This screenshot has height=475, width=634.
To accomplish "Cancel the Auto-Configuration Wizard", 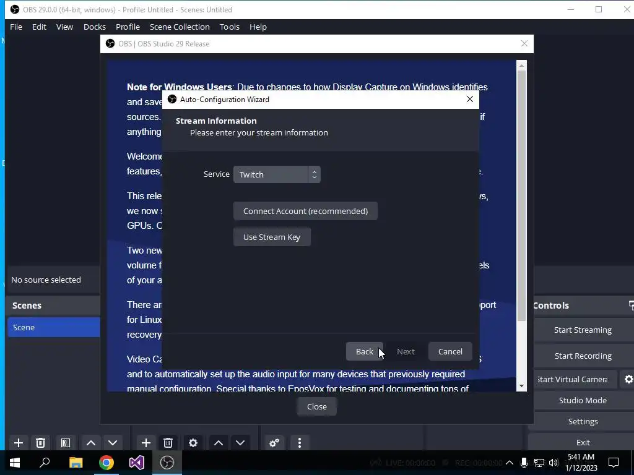I will [450, 351].
